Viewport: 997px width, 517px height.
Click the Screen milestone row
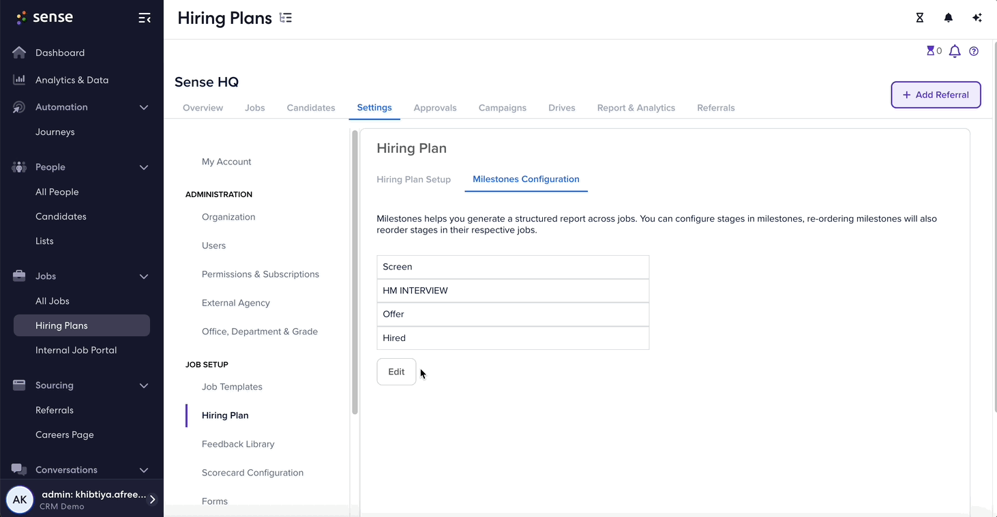(513, 267)
